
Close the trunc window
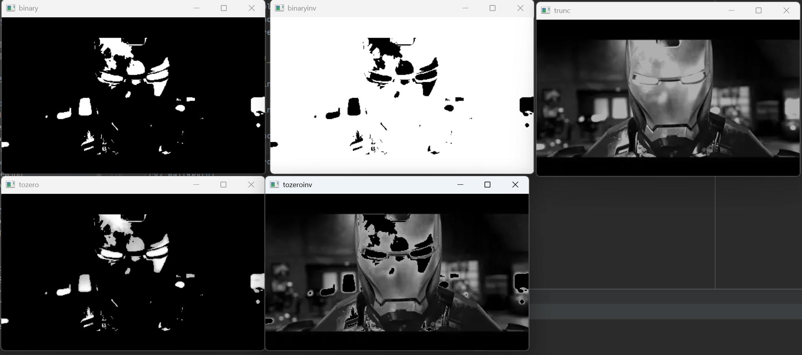click(x=786, y=11)
